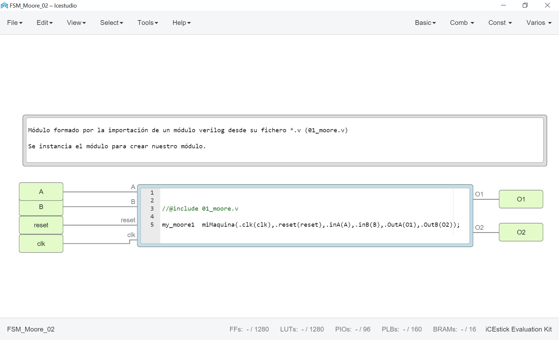Viewport: 559px width, 340px height.
Task: Click the FFs resource counter
Action: [x=249, y=329]
